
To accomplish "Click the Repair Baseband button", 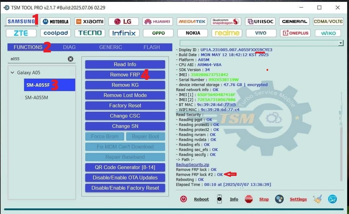I will [125, 157].
